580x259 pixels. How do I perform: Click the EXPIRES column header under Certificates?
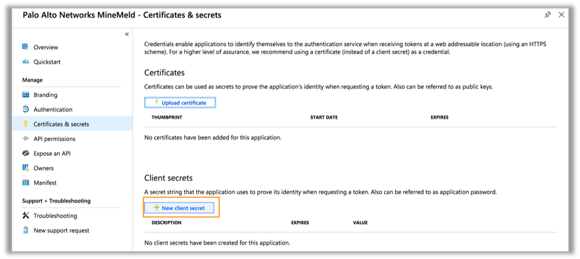coord(439,117)
